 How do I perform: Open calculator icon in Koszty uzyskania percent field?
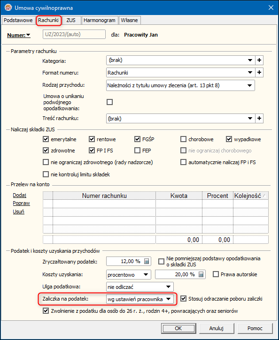coord(201,274)
